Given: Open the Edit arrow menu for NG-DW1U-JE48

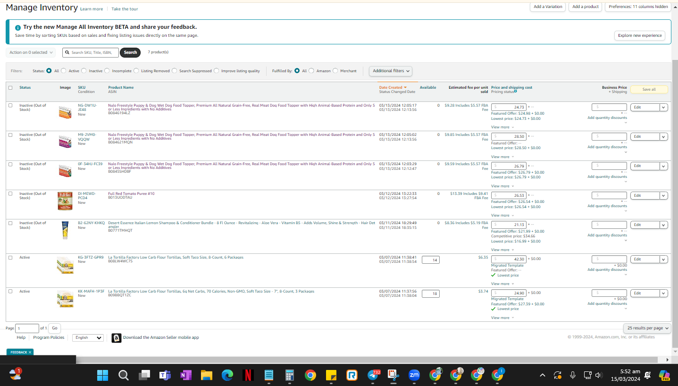Looking at the screenshot, I should (663, 108).
